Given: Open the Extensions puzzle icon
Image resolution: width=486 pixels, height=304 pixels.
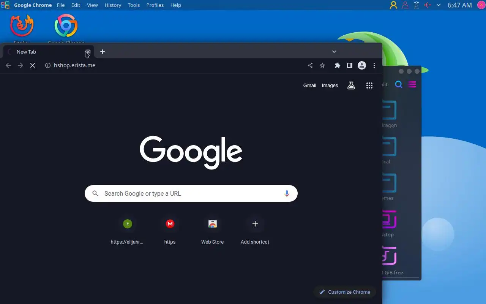Looking at the screenshot, I should [337, 65].
